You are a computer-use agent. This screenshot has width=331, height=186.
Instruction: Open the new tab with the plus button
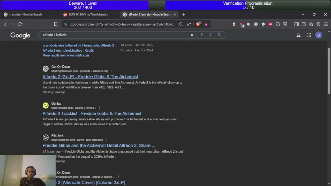click(184, 14)
